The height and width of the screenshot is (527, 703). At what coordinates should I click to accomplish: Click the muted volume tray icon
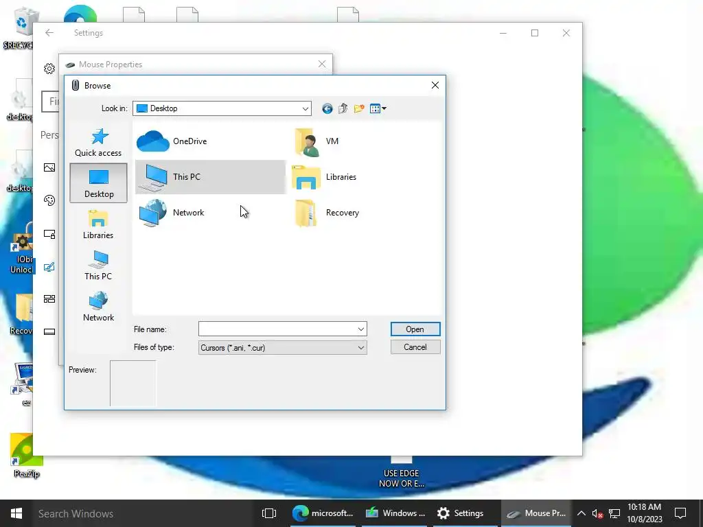598,513
